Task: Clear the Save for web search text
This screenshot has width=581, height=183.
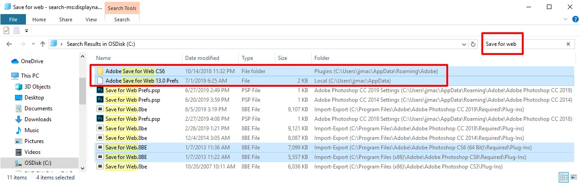Action: [x=568, y=44]
